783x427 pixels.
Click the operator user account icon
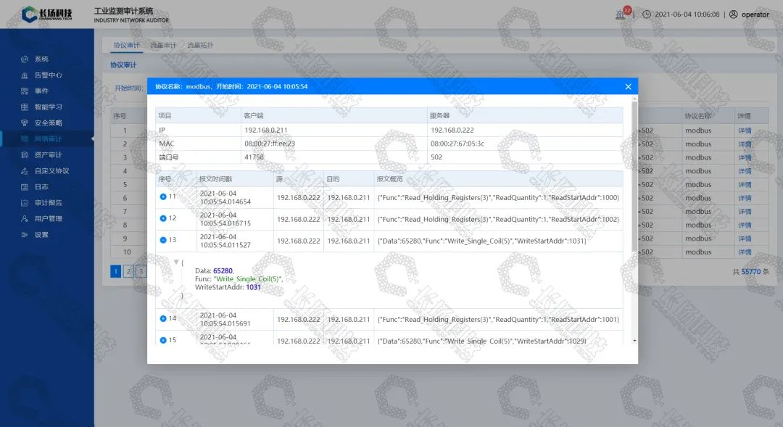(733, 14)
